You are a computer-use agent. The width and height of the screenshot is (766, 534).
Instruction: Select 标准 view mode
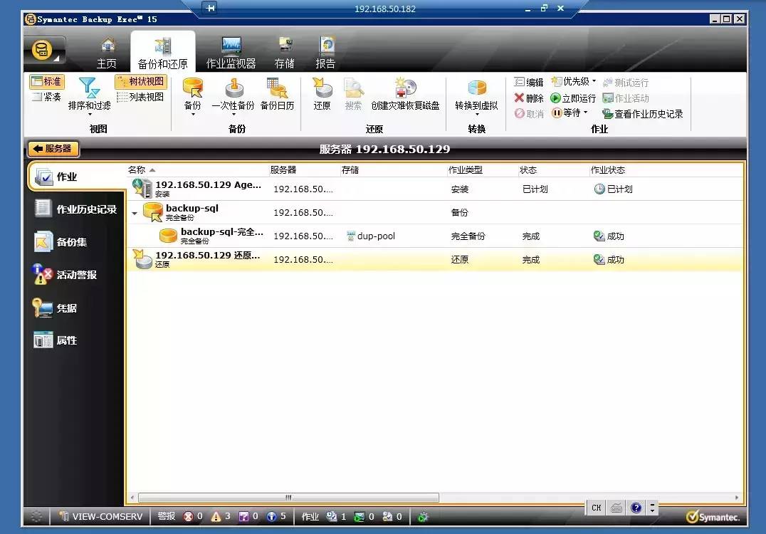tap(46, 82)
